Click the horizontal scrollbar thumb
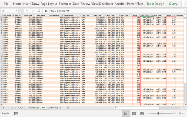Image resolution: width=187 pixels, height=117 pixels. point(138,108)
